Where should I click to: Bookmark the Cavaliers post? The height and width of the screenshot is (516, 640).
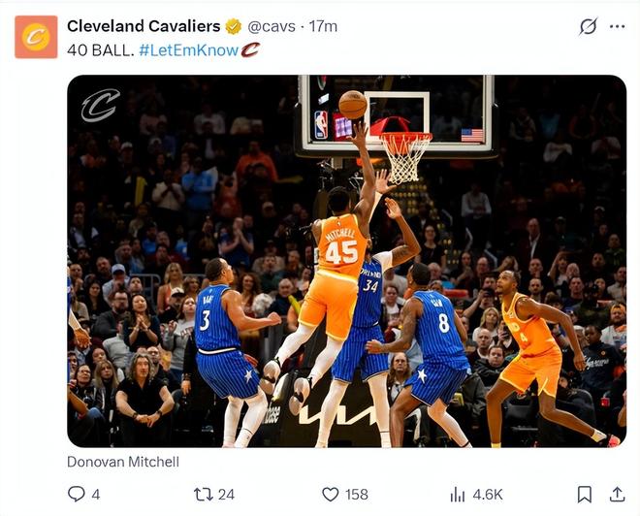[584, 494]
